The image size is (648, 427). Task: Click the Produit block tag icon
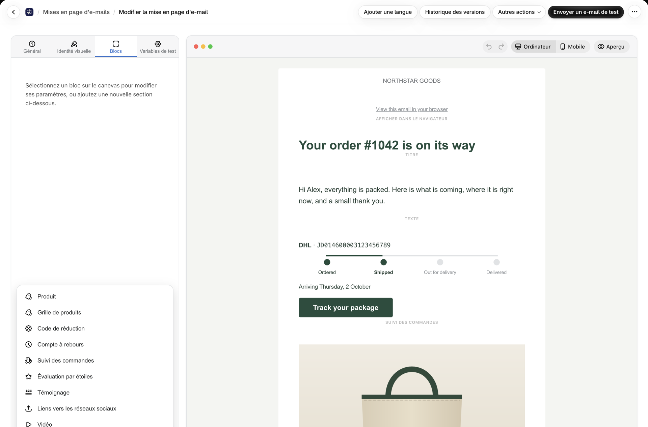(29, 296)
